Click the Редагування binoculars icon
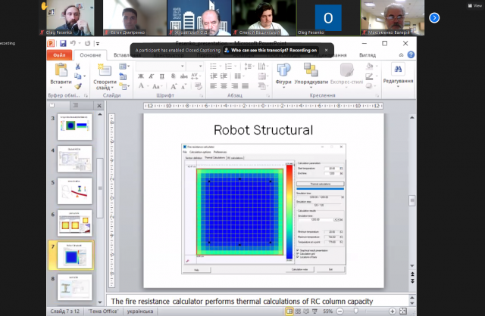This screenshot has width=485, height=316. [398, 69]
